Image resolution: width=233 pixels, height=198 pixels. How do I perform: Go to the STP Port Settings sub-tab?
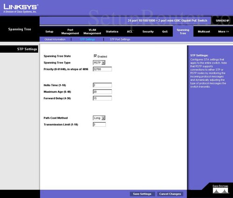tap(120, 39)
